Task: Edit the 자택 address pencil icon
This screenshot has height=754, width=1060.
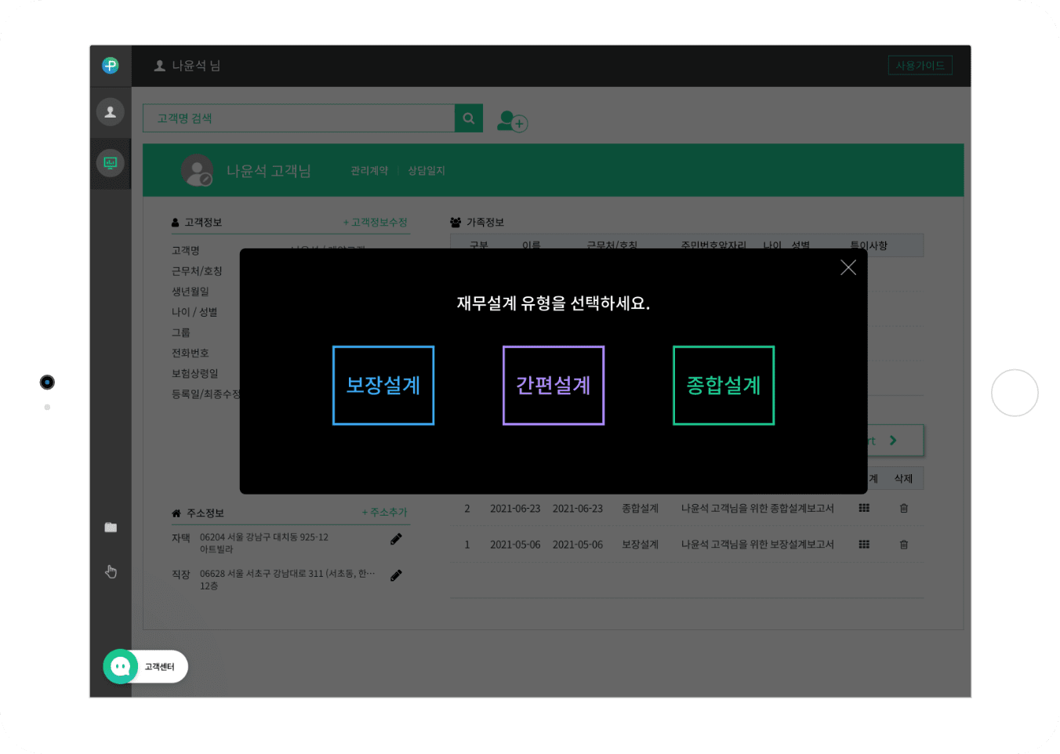Action: 396,539
